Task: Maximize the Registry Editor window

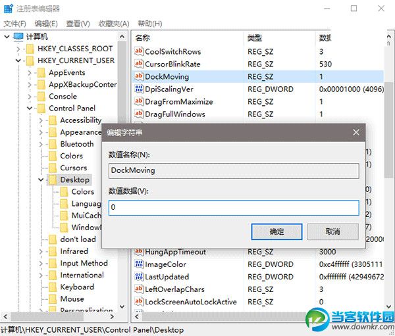Action: pyautogui.click(x=354, y=9)
